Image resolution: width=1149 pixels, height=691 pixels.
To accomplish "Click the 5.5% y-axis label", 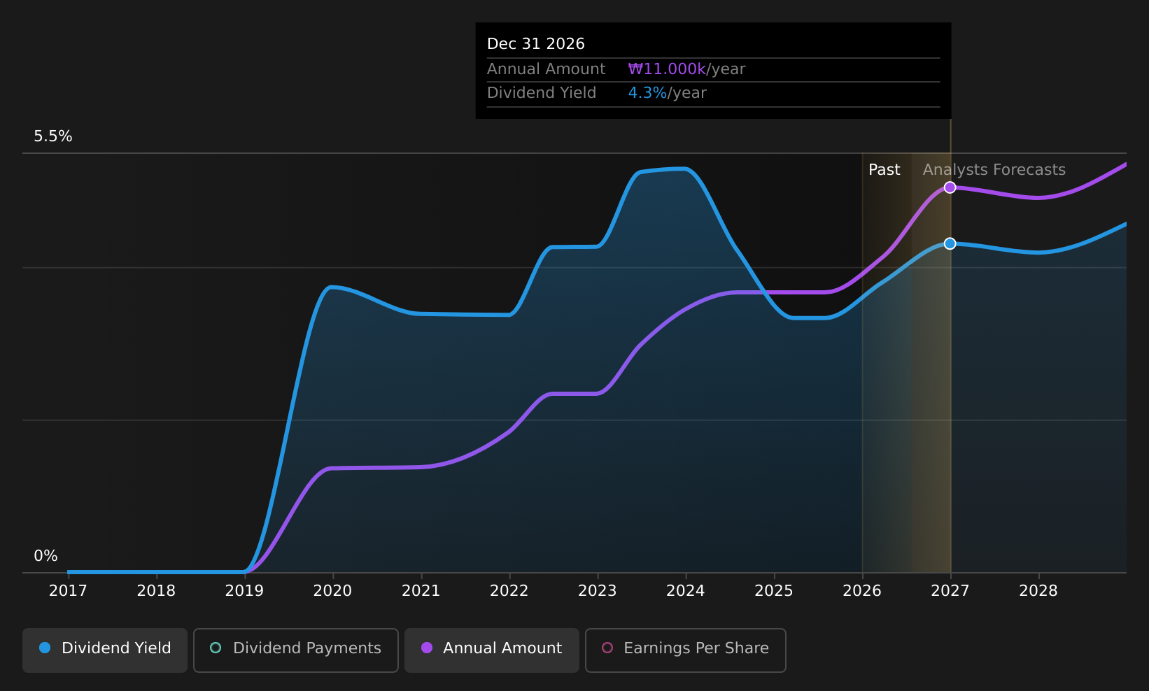I will click(53, 136).
